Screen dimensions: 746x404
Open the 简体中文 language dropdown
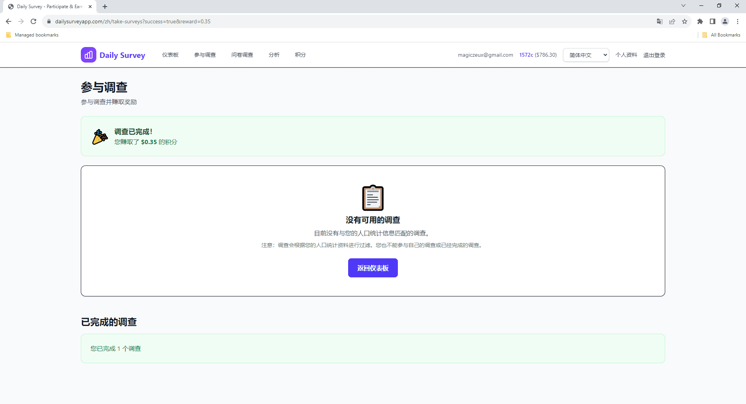coord(586,55)
